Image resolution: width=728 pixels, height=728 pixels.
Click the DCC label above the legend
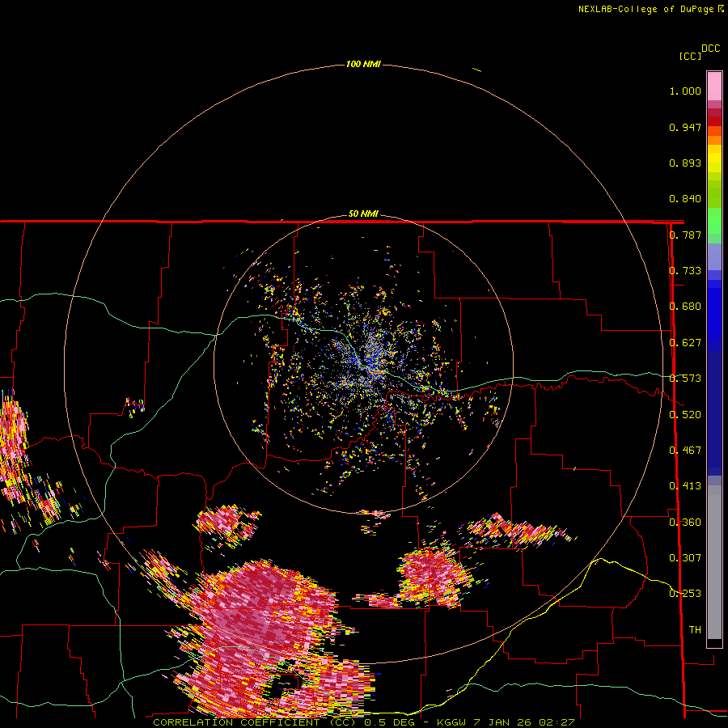[x=710, y=49]
